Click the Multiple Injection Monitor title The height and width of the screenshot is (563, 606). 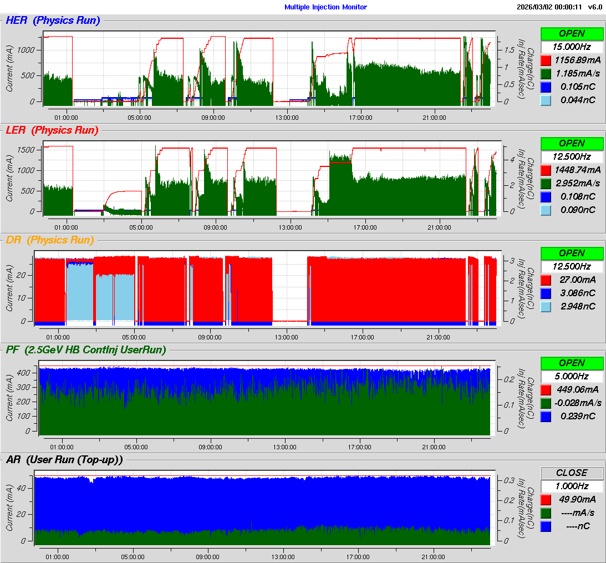coord(325,7)
